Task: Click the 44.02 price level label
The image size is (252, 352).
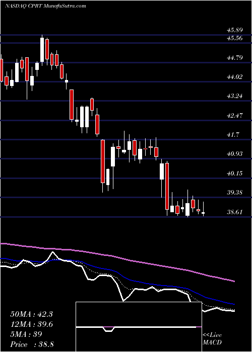Action: 234,77
